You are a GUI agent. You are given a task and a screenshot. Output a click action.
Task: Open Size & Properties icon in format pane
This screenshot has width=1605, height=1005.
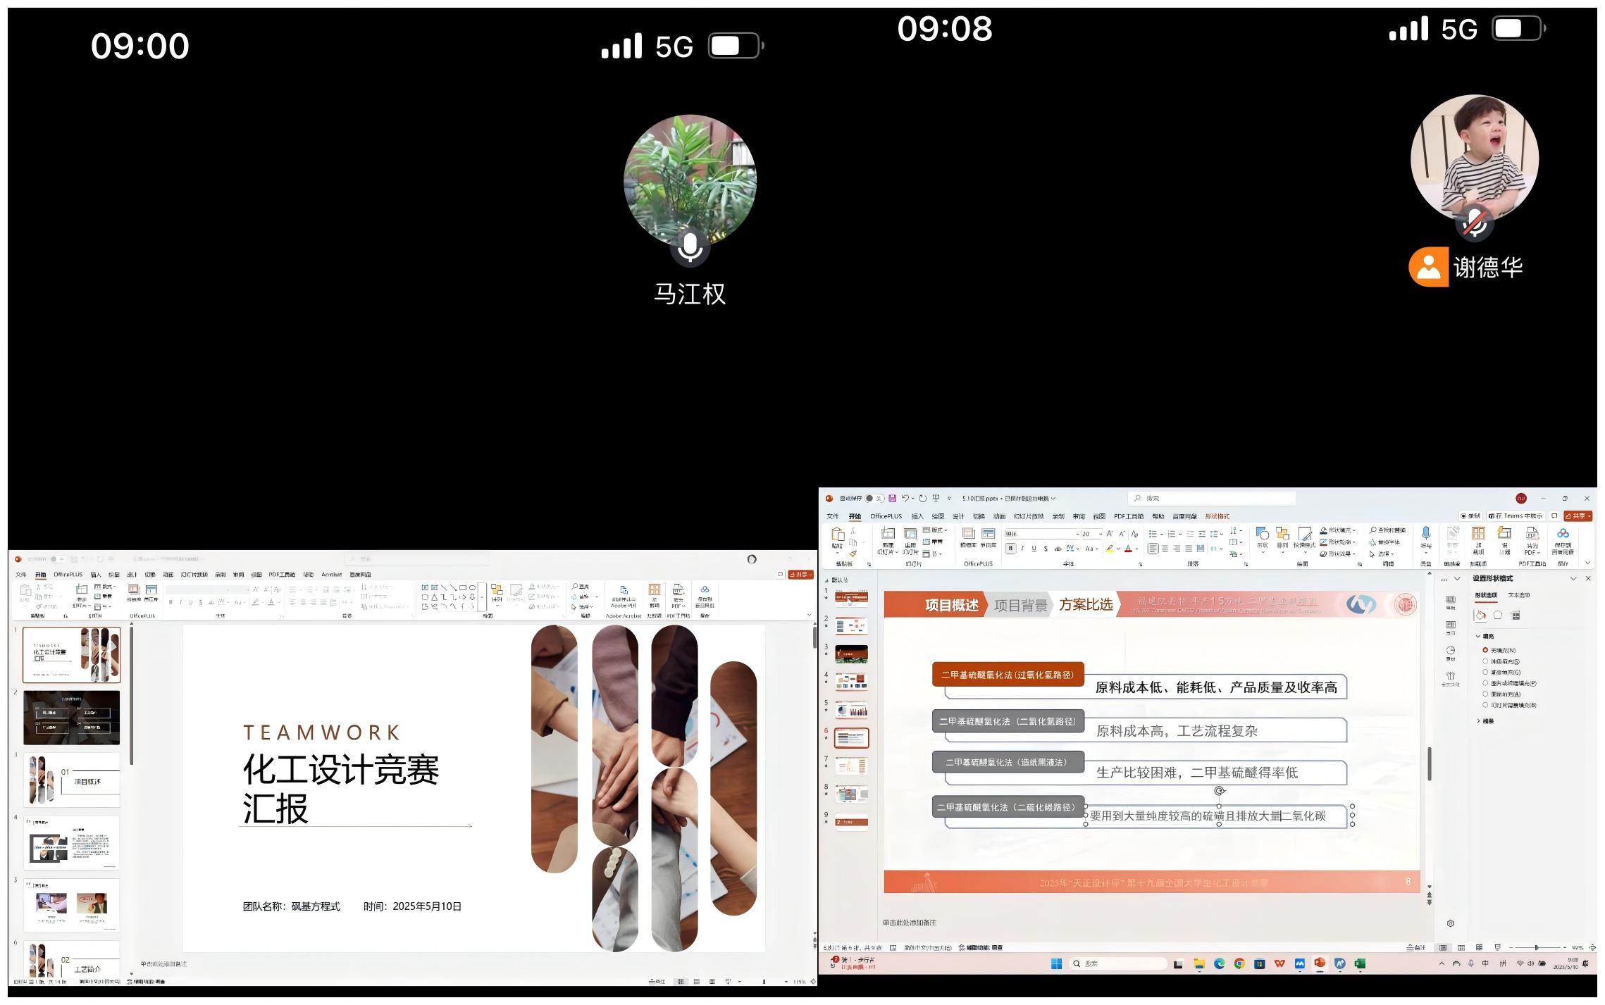click(x=1516, y=616)
